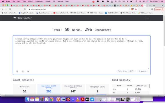Open the tab search dropdown chevron
Screen dimensions: 165x103
(162, 5)
